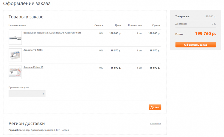Open the Вязальная машина SILVER REED SK280/SRP60N link

coord(52,33)
